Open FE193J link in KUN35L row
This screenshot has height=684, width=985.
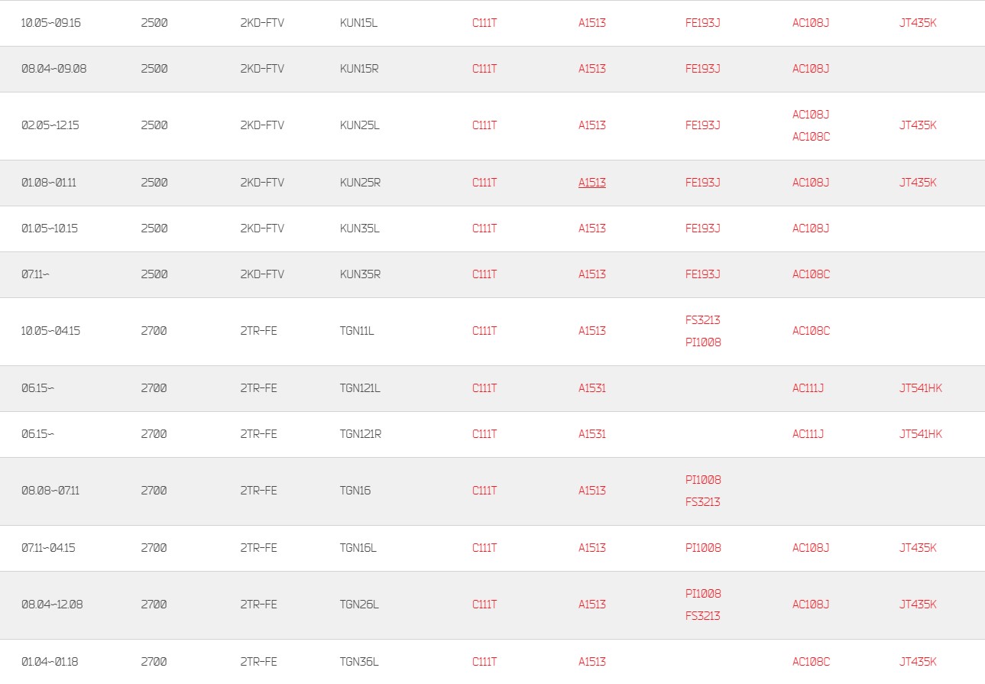coord(703,229)
